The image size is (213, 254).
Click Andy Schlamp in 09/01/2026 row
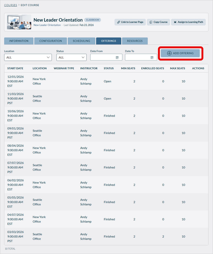pos(86,133)
